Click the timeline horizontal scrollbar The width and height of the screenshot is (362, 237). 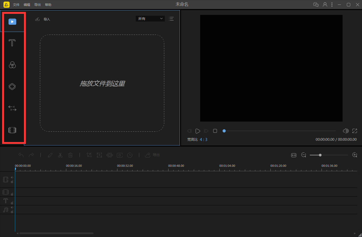pyautogui.click(x=56, y=233)
